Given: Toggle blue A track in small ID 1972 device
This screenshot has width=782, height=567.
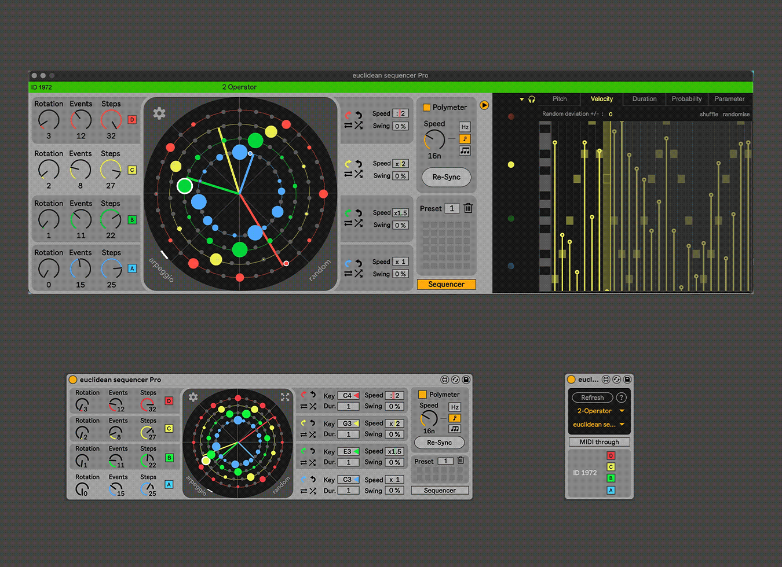Looking at the screenshot, I should coord(611,490).
